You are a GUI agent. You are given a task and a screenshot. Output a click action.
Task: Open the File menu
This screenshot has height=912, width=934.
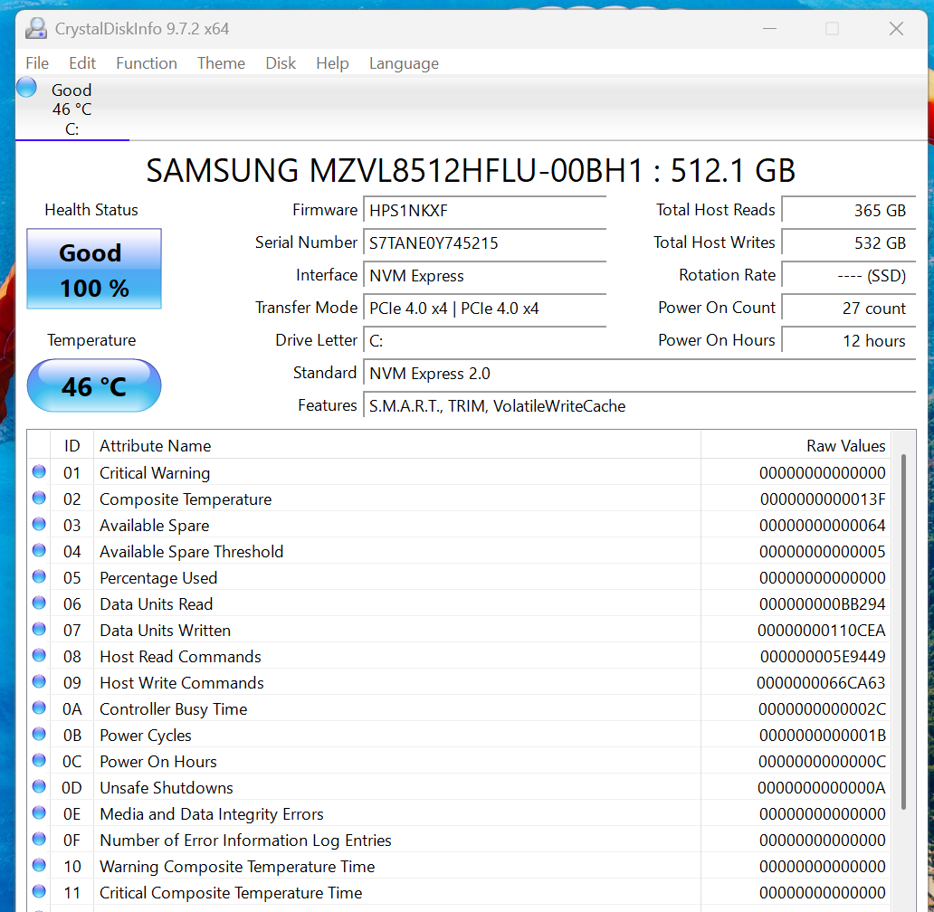click(x=37, y=63)
